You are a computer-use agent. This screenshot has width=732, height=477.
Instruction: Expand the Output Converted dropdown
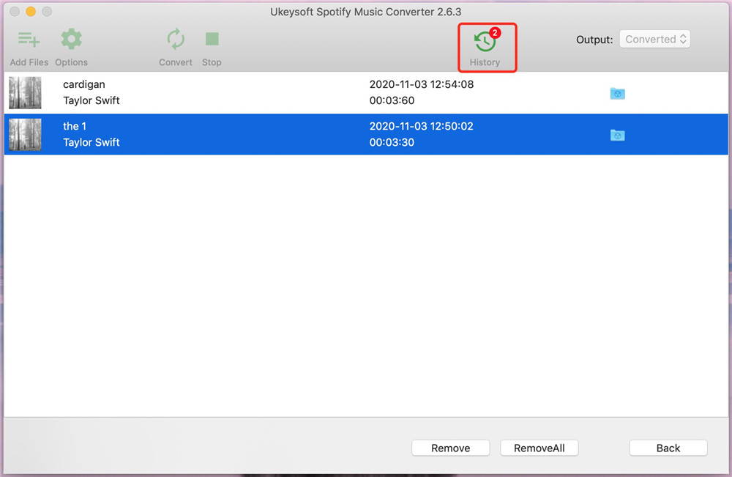point(654,40)
